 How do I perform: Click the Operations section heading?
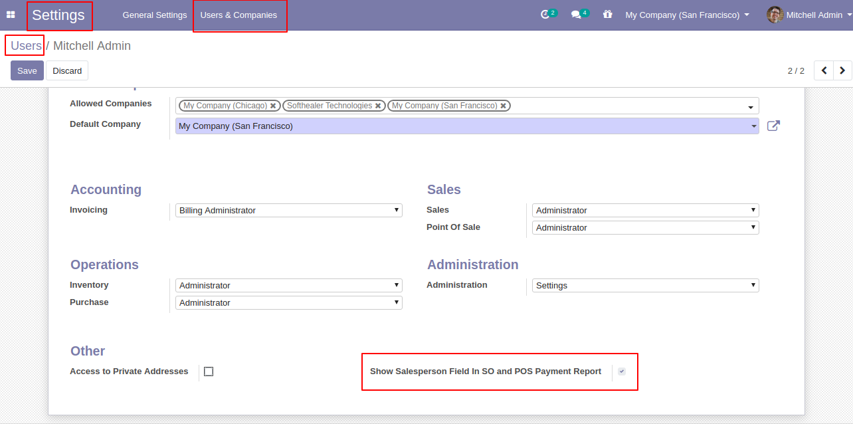coord(105,265)
